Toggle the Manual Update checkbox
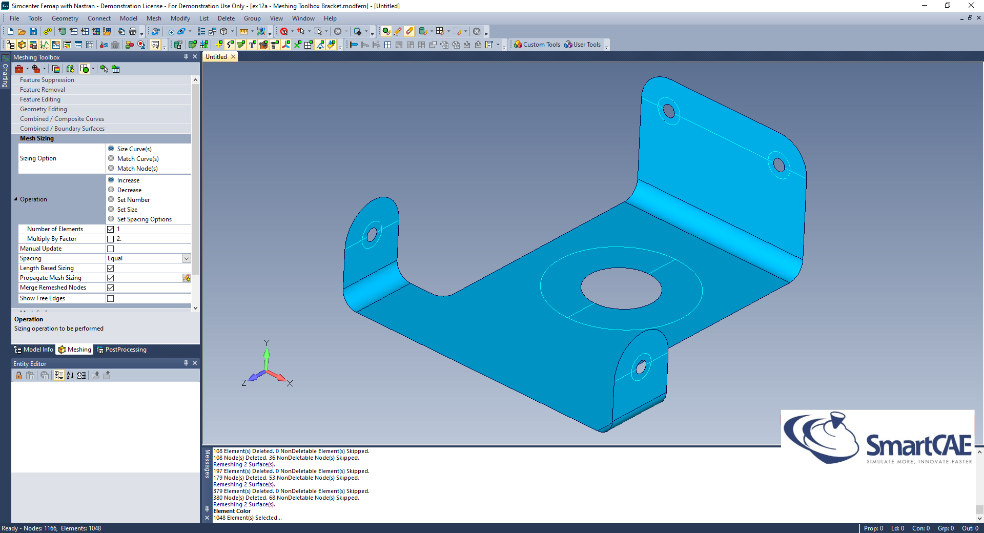 (x=110, y=249)
